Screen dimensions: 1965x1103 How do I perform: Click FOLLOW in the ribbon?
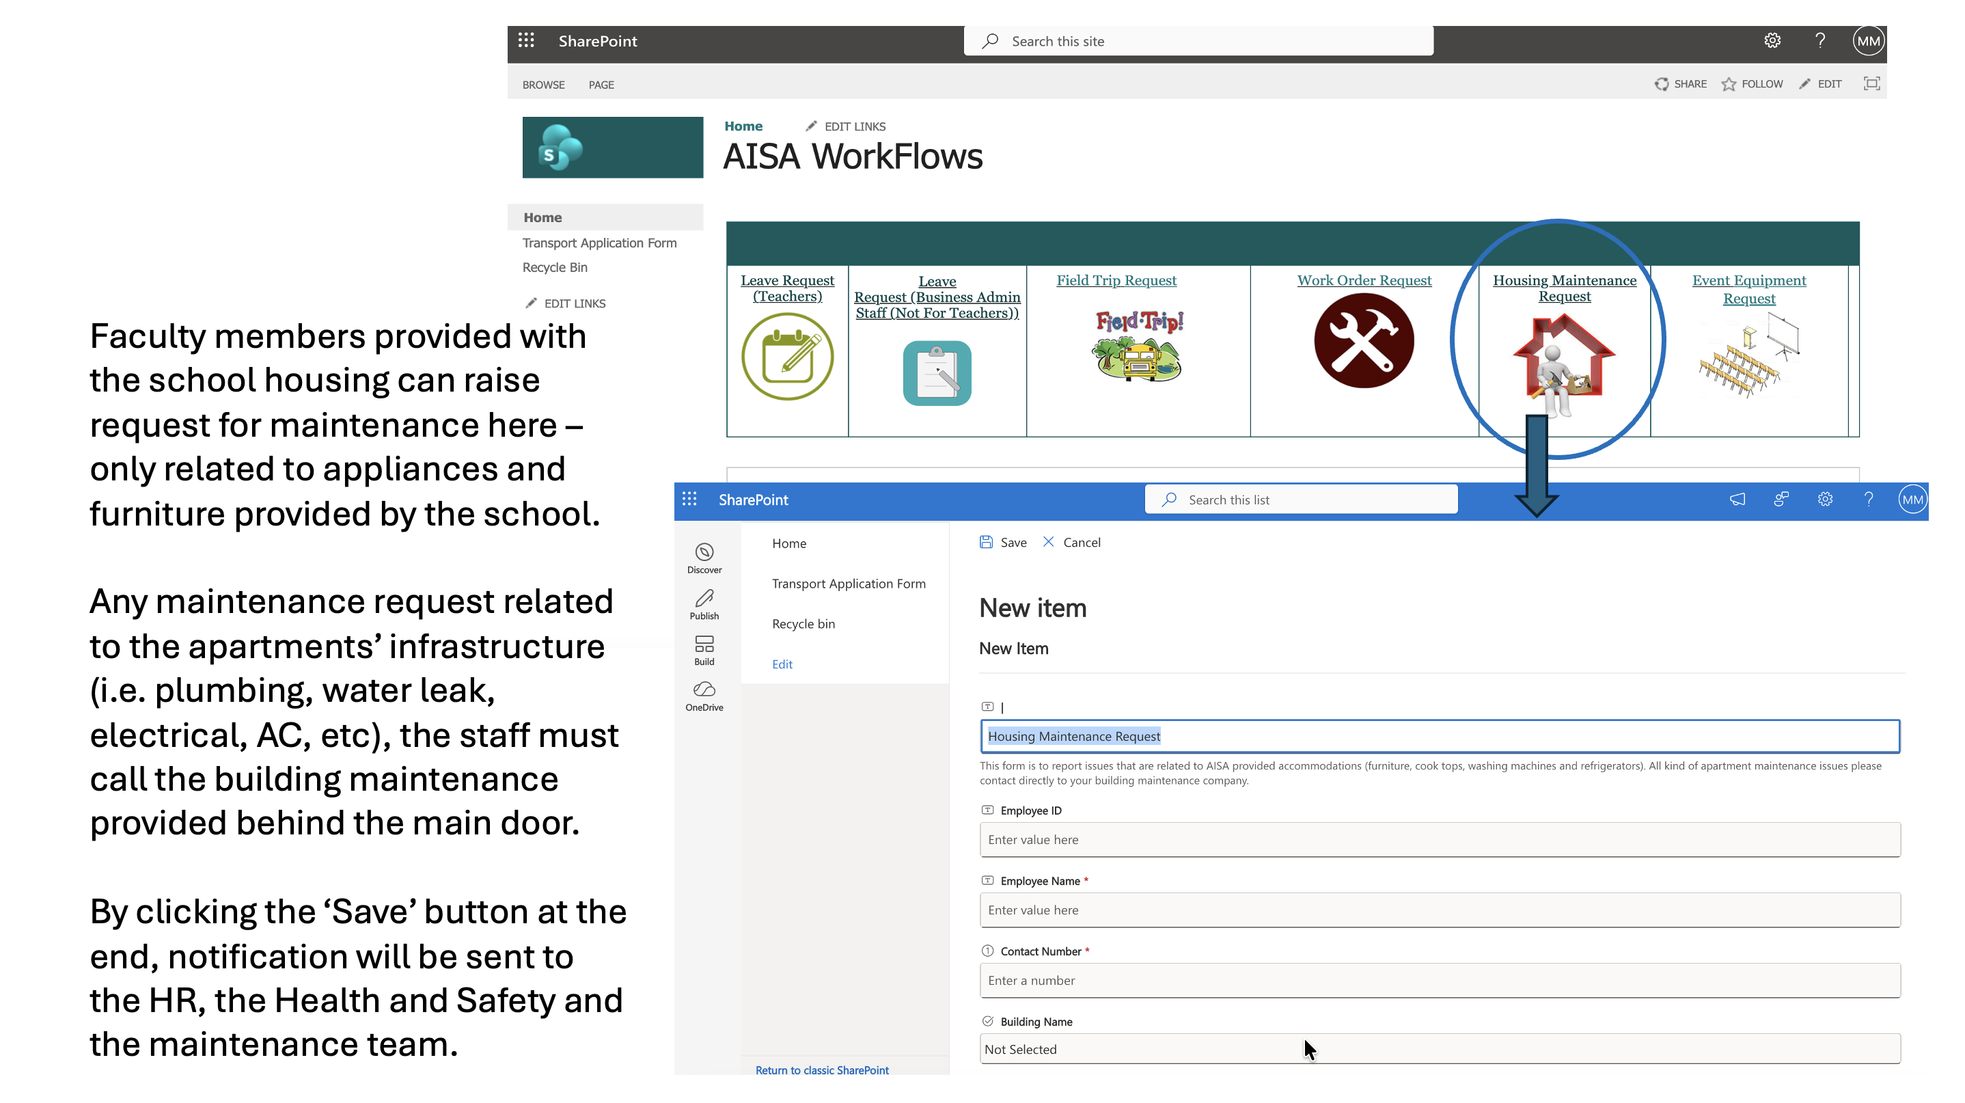pos(1753,84)
